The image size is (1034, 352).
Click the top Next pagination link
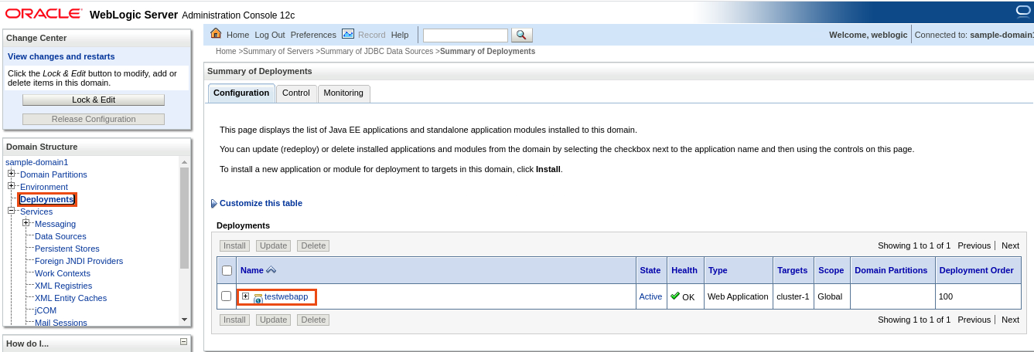tap(1010, 245)
